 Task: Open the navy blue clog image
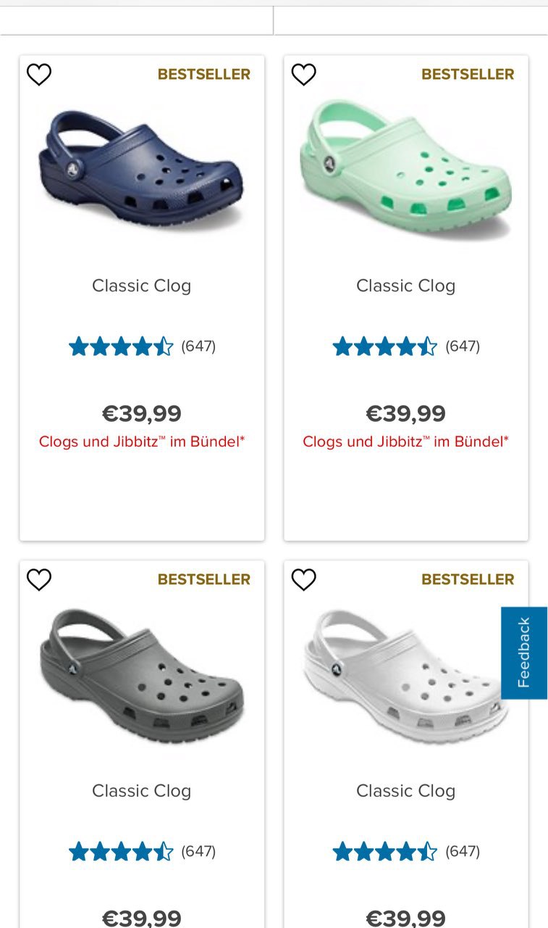pyautogui.click(x=140, y=168)
